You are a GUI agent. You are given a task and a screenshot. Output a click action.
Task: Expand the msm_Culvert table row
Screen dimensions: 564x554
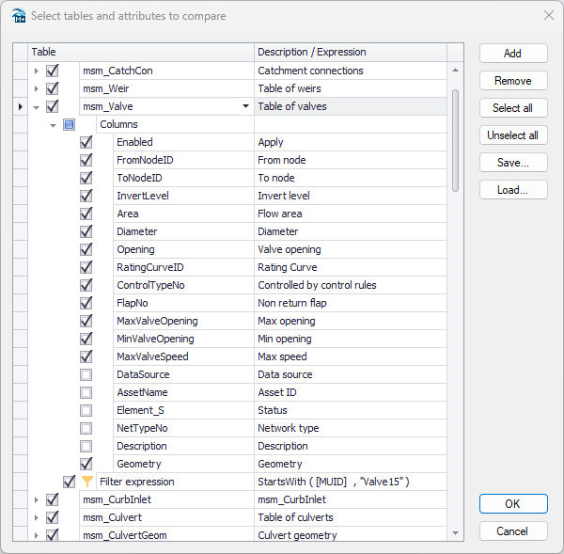click(36, 517)
